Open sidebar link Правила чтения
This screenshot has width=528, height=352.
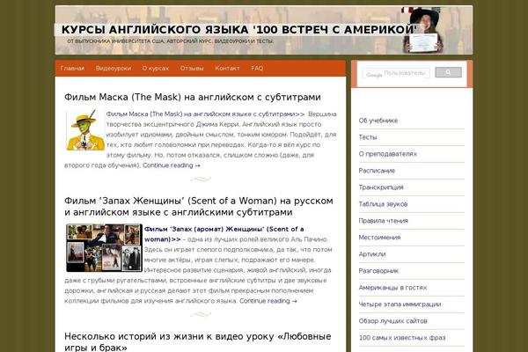[383, 221]
